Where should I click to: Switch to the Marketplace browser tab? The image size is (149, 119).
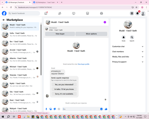tap(45, 2)
